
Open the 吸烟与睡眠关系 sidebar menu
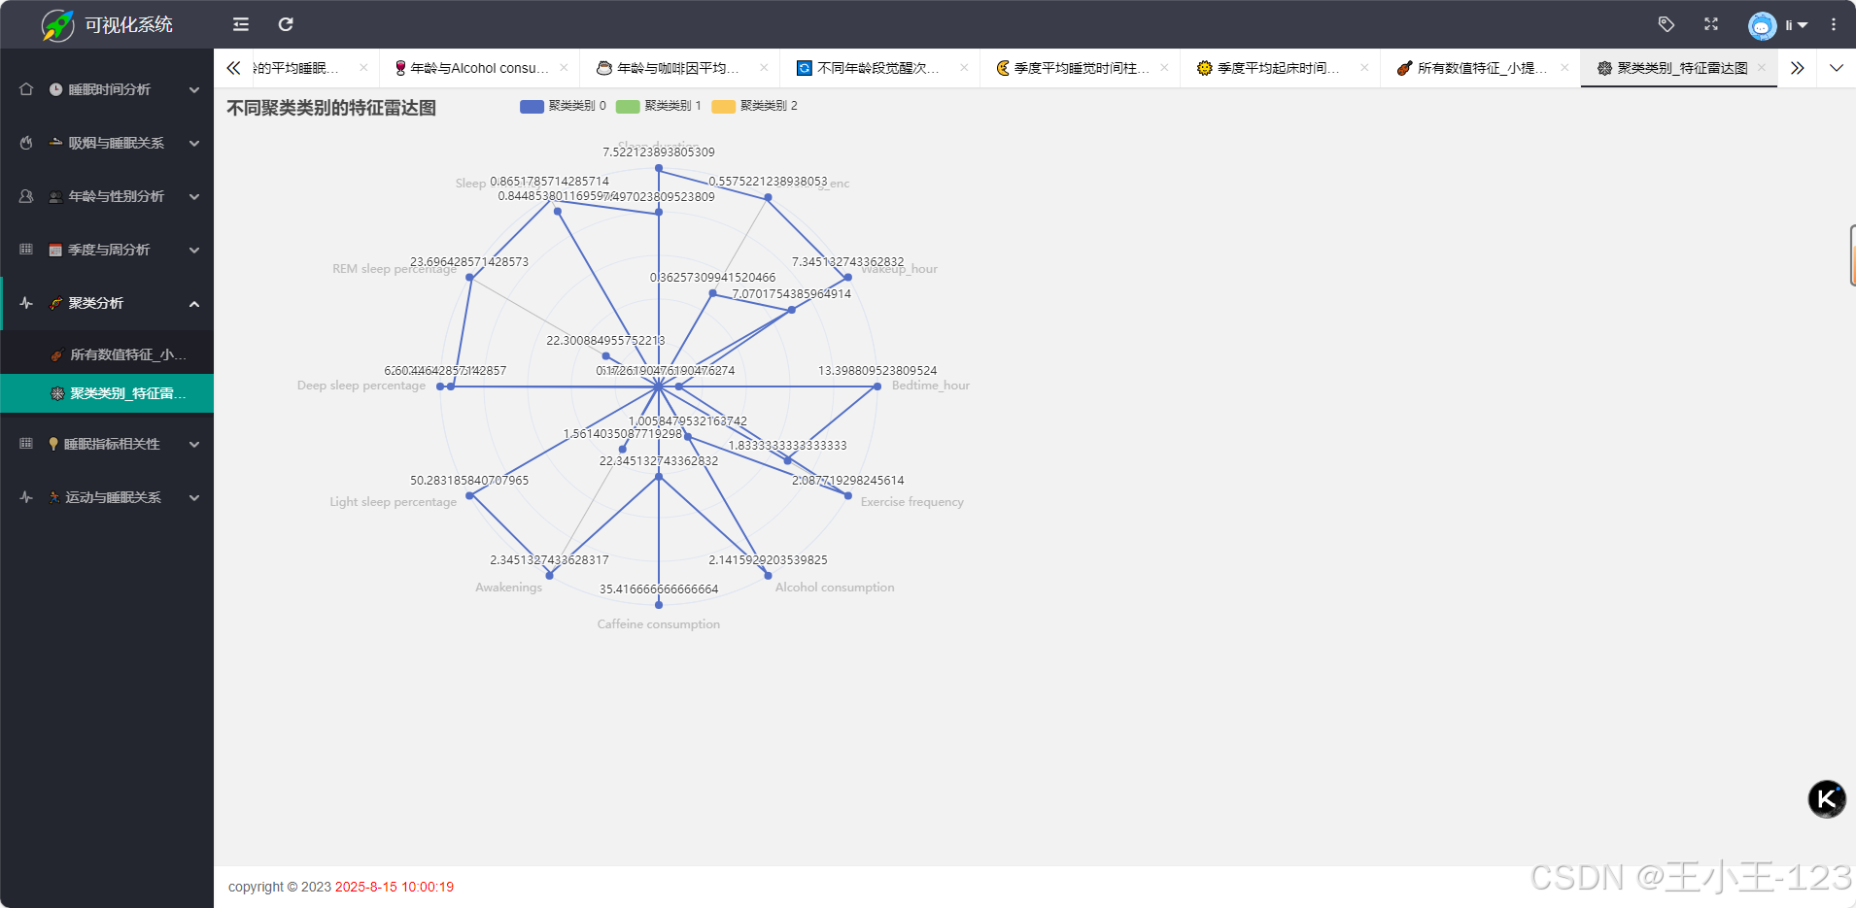pos(107,143)
